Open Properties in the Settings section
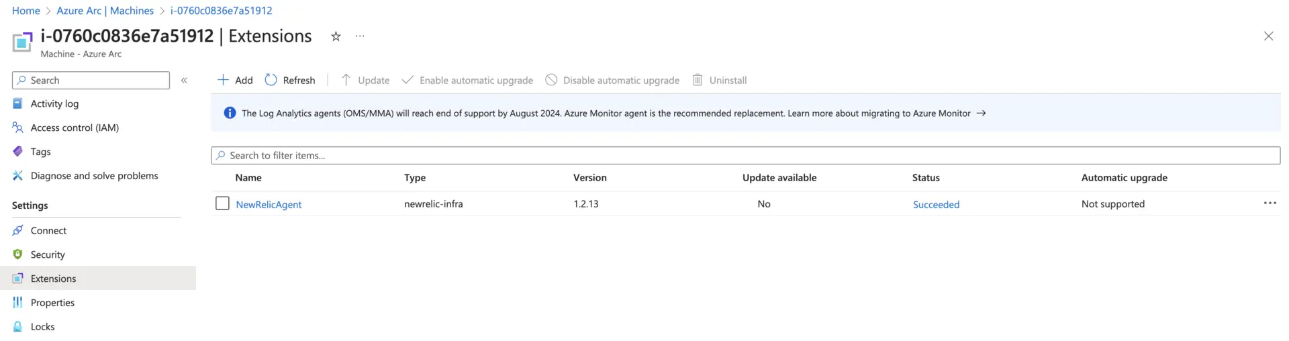 coord(52,303)
